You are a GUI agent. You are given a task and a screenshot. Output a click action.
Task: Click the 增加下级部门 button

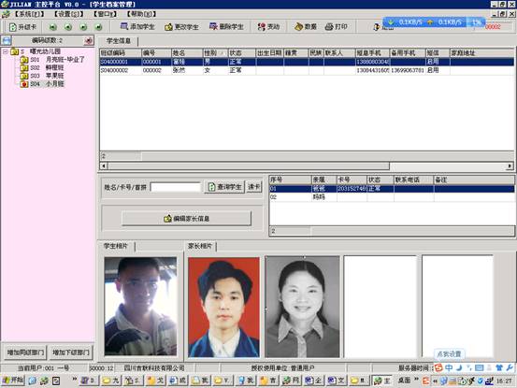pyautogui.click(x=71, y=352)
